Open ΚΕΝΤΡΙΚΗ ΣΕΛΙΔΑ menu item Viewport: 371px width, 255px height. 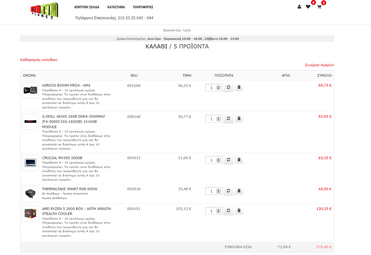click(x=87, y=7)
